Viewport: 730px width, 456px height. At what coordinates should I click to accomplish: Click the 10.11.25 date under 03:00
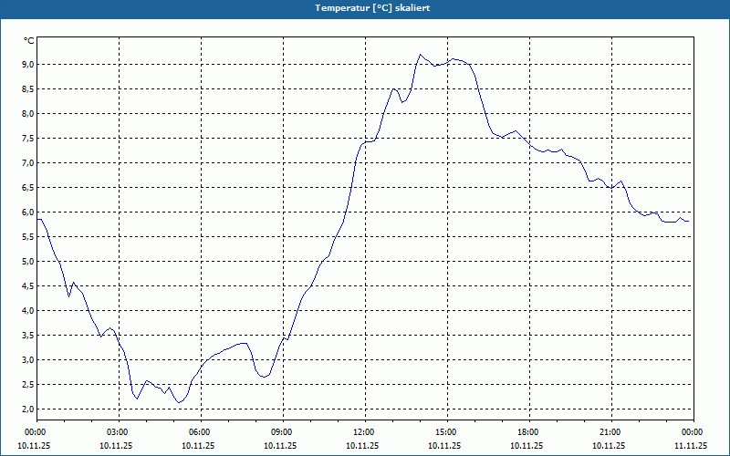click(117, 445)
